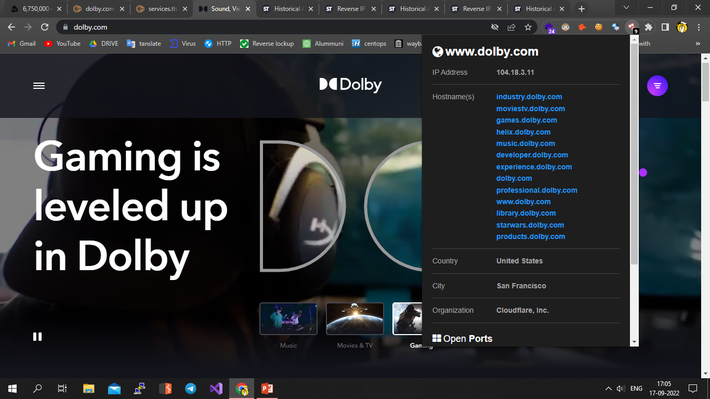
Task: Close the Sound, Vis tab
Action: point(248,9)
